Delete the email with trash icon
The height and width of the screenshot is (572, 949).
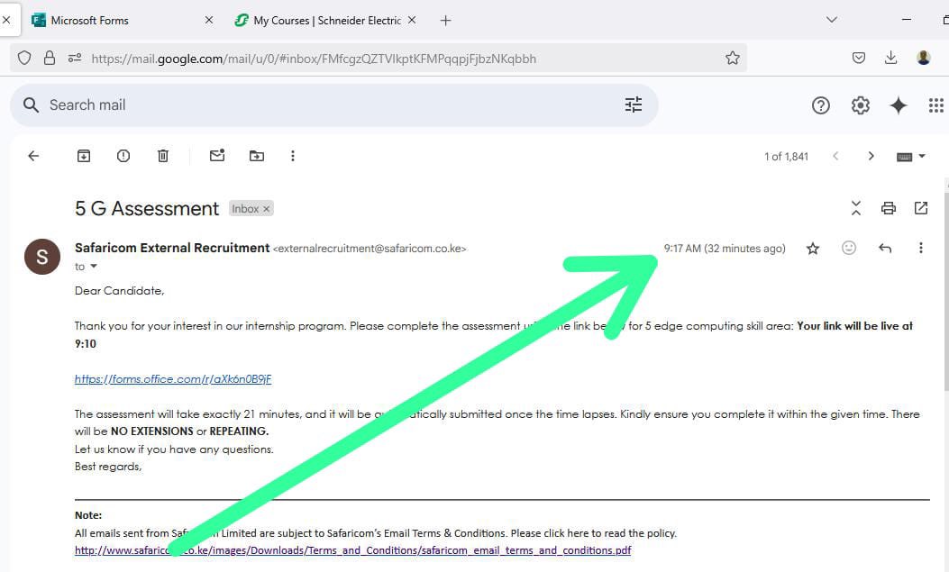(x=163, y=156)
